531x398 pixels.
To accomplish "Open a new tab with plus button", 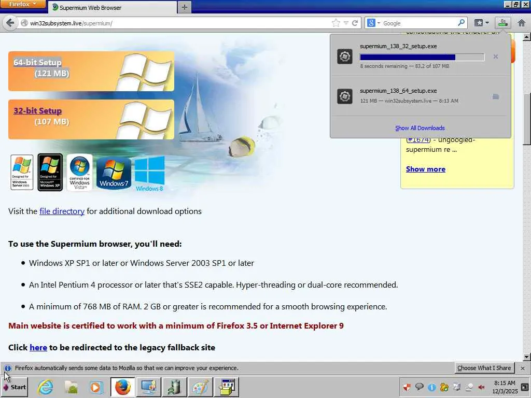I will click(184, 7).
